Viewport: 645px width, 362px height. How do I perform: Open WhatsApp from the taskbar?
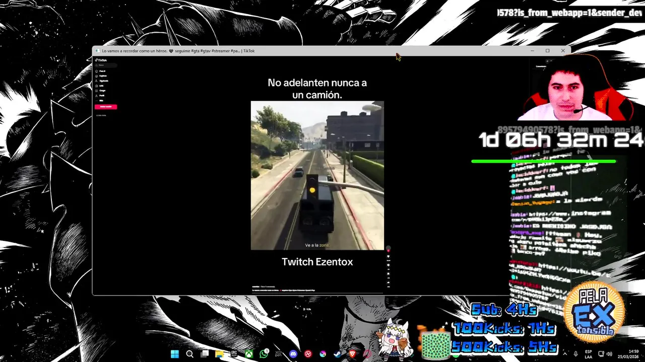click(x=264, y=354)
